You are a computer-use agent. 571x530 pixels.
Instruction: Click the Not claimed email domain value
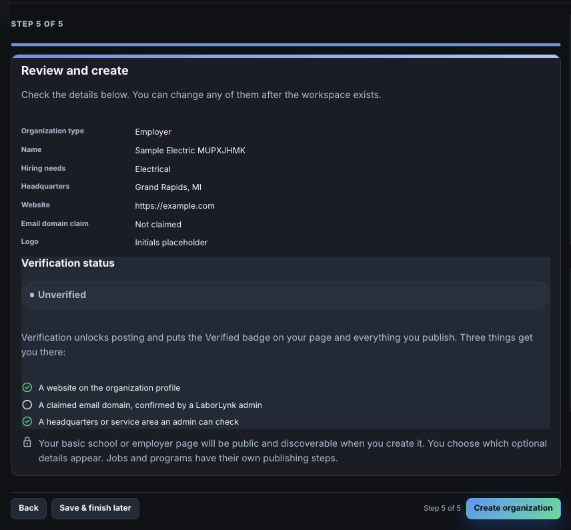coord(158,224)
